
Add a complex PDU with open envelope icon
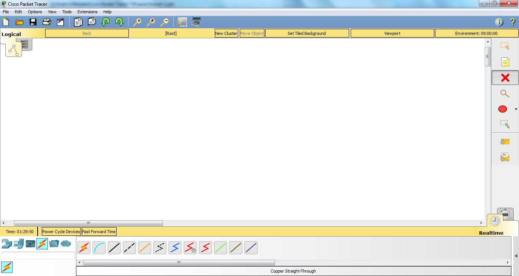505,157
